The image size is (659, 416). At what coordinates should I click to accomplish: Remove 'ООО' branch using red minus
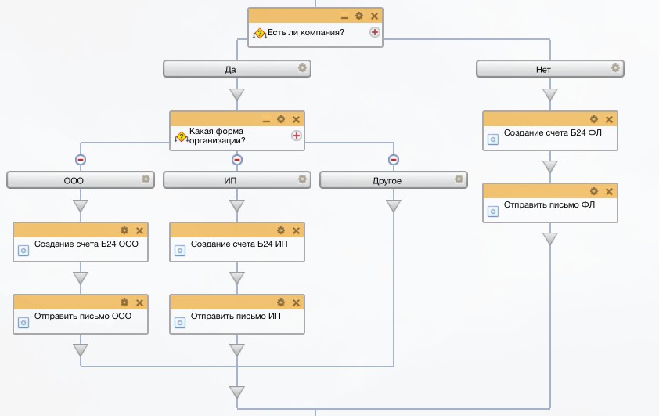point(81,160)
